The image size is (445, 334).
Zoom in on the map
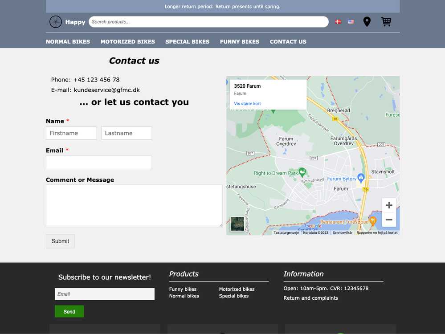[x=389, y=205]
